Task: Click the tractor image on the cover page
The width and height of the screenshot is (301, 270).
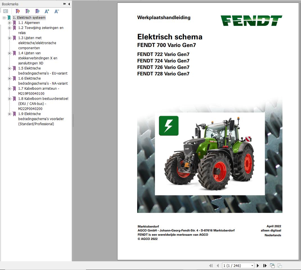Action: (x=210, y=154)
